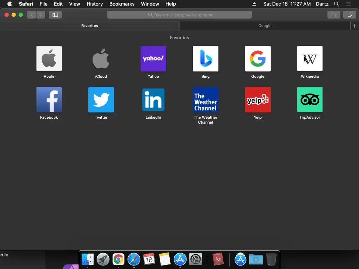
Task: Show the tab overview
Action: pos(350,15)
